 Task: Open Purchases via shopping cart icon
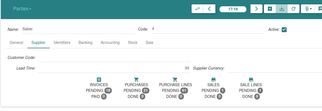point(136,80)
